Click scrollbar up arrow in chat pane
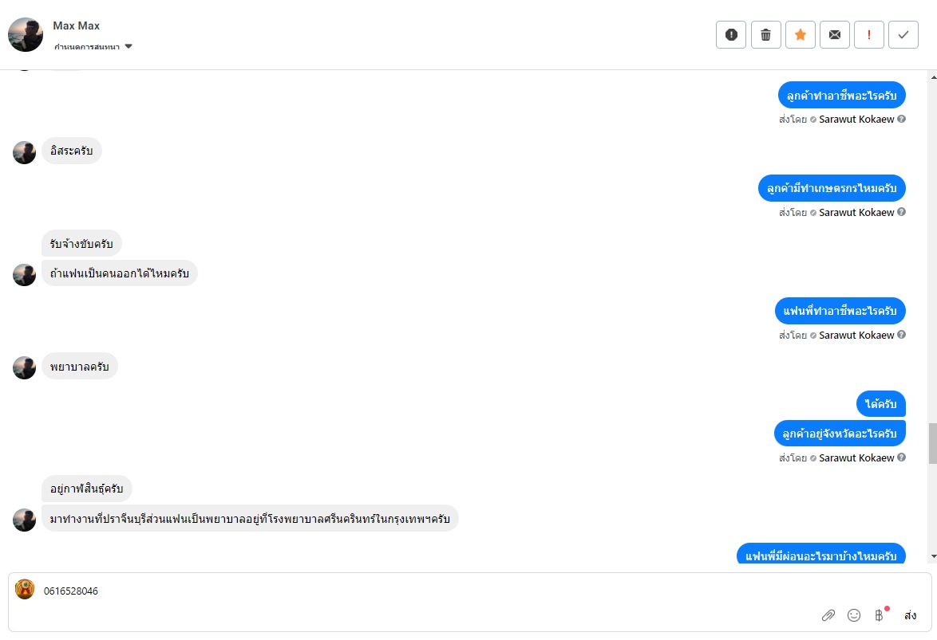Screen dimensions: 937x640 (x=933, y=77)
